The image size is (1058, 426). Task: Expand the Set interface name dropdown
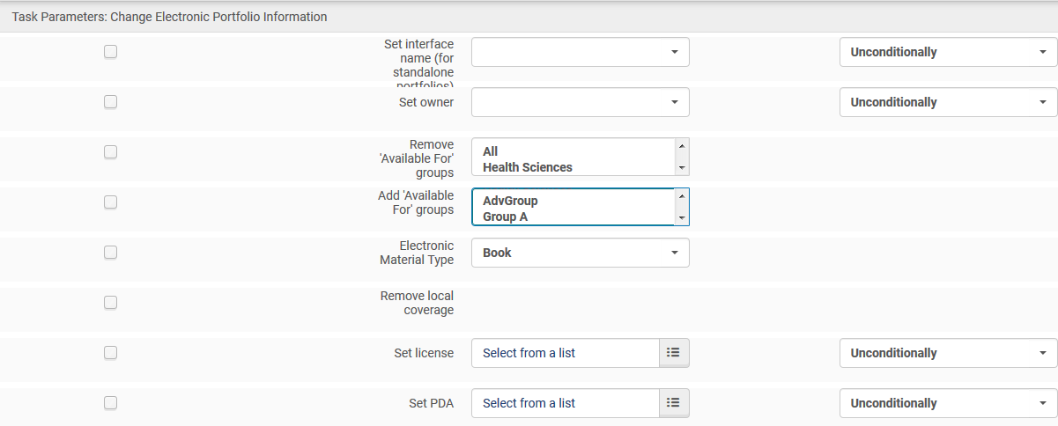click(x=581, y=52)
